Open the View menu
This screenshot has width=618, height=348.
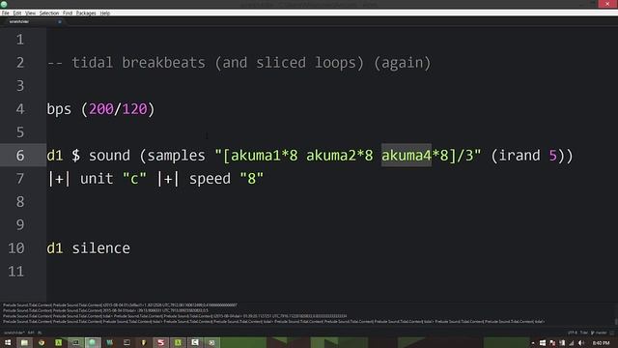30,13
